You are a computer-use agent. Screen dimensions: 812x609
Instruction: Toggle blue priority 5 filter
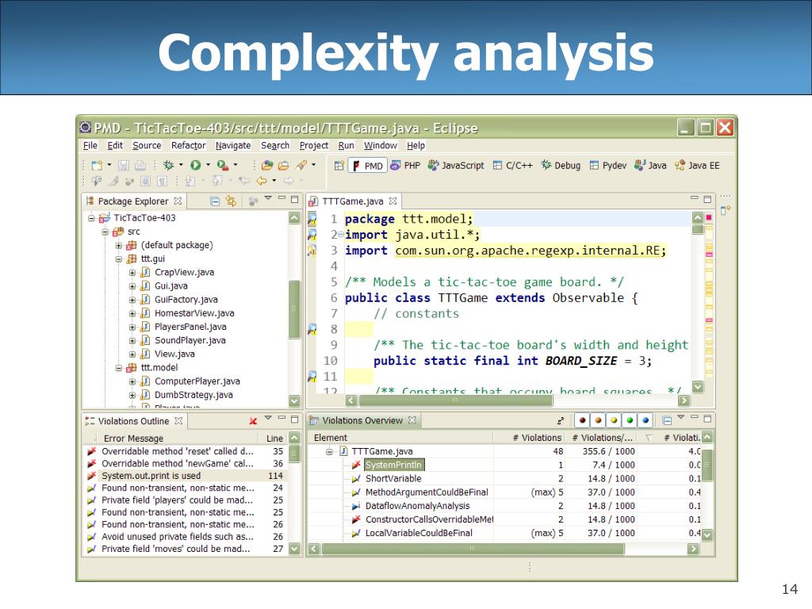(x=645, y=420)
